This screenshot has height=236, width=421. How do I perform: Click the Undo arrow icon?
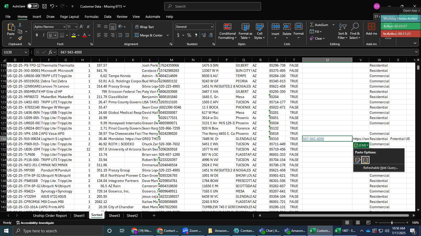(52, 6)
